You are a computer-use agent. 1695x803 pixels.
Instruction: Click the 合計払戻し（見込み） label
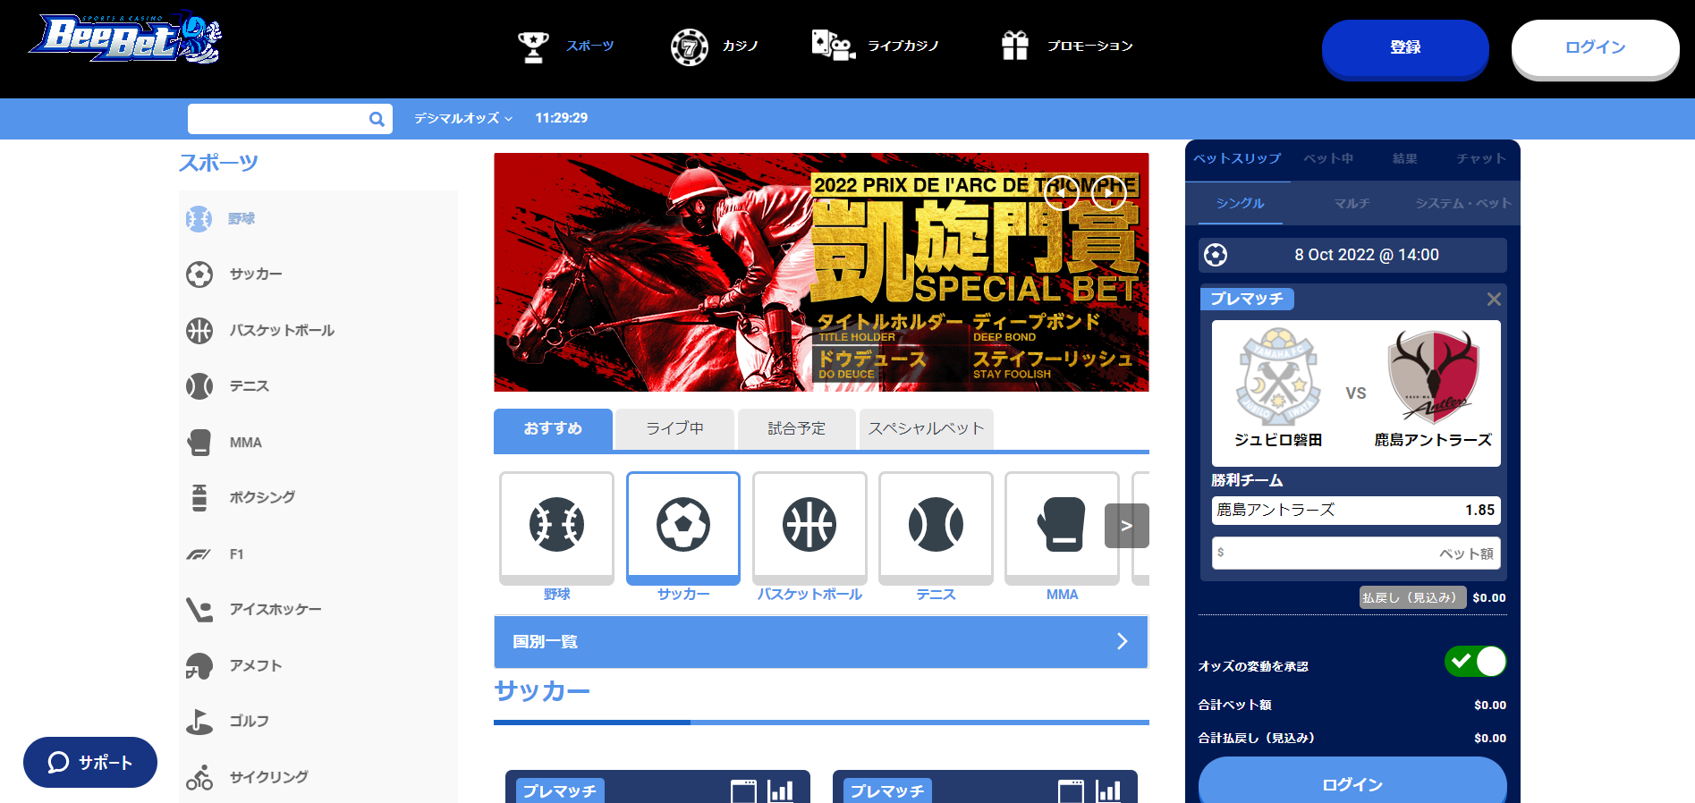click(1256, 738)
